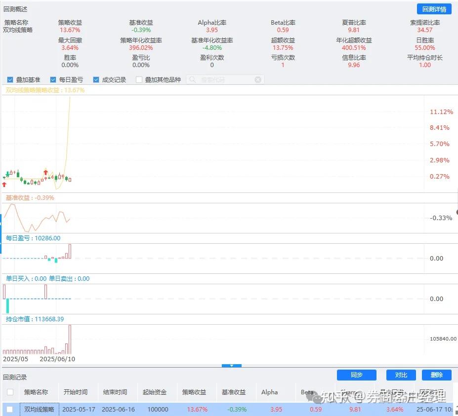This screenshot has height=416, width=458.
Task: Click the 同步 button
Action: click(x=356, y=375)
